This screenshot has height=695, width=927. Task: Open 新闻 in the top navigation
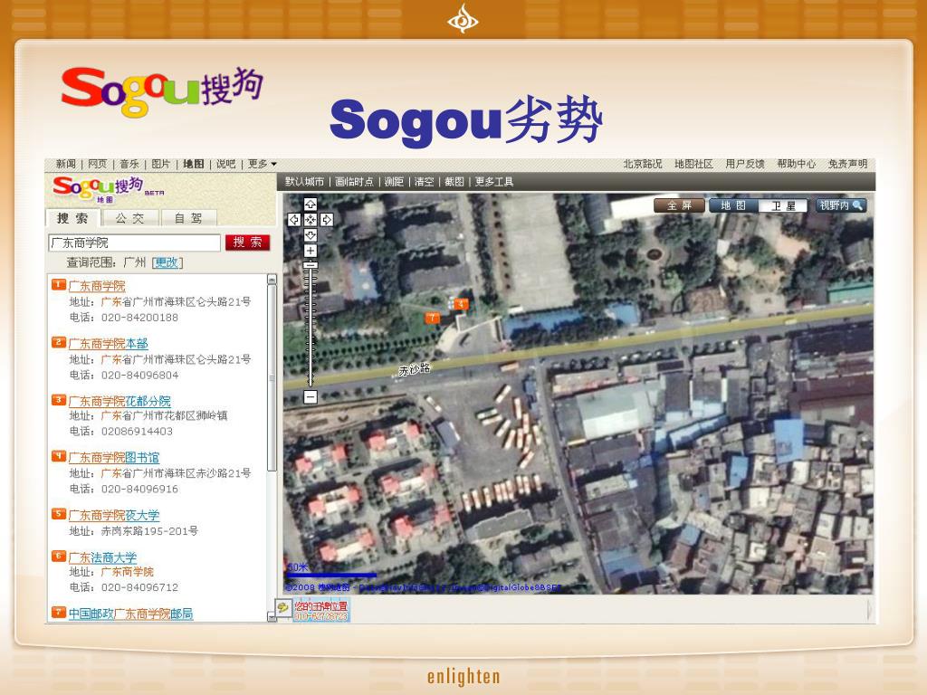point(65,164)
